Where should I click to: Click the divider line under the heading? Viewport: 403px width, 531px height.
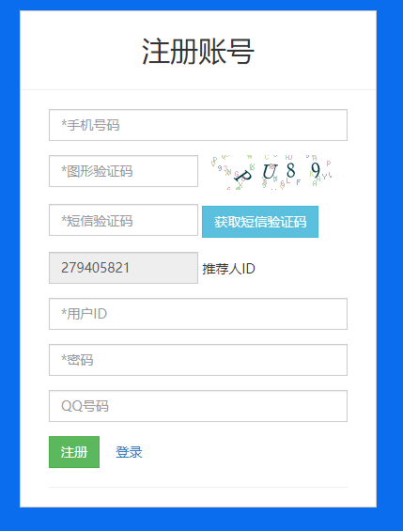coord(198,89)
